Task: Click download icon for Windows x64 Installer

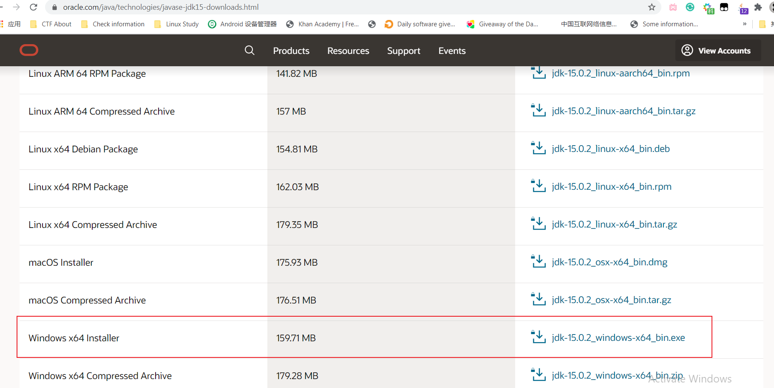Action: pos(539,337)
